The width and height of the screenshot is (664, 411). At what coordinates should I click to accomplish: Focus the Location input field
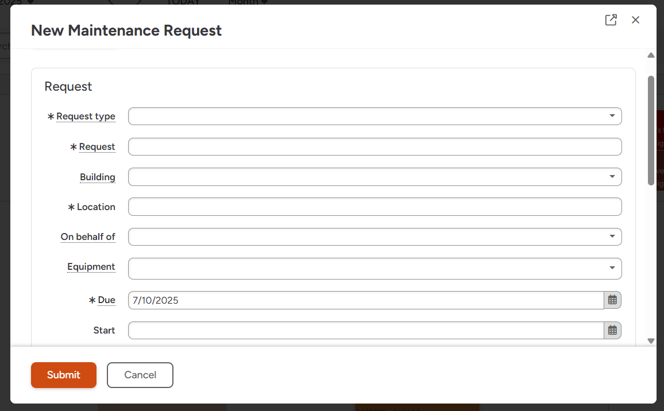pyautogui.click(x=375, y=207)
